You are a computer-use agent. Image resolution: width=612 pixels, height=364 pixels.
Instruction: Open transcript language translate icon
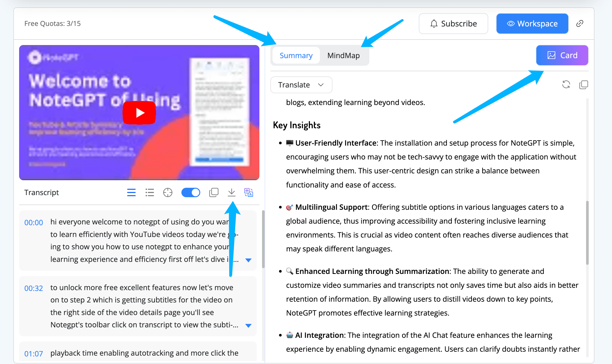click(248, 192)
